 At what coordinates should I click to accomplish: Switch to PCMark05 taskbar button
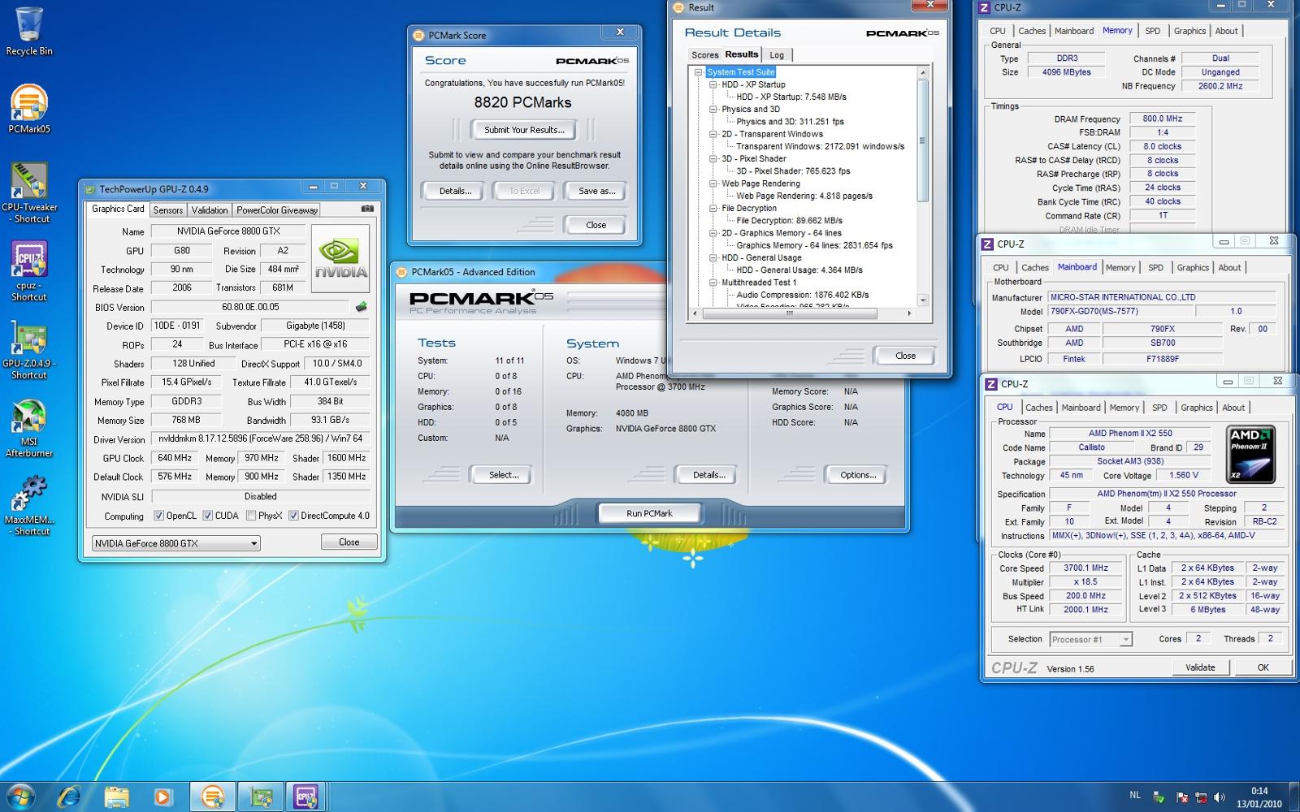(214, 797)
